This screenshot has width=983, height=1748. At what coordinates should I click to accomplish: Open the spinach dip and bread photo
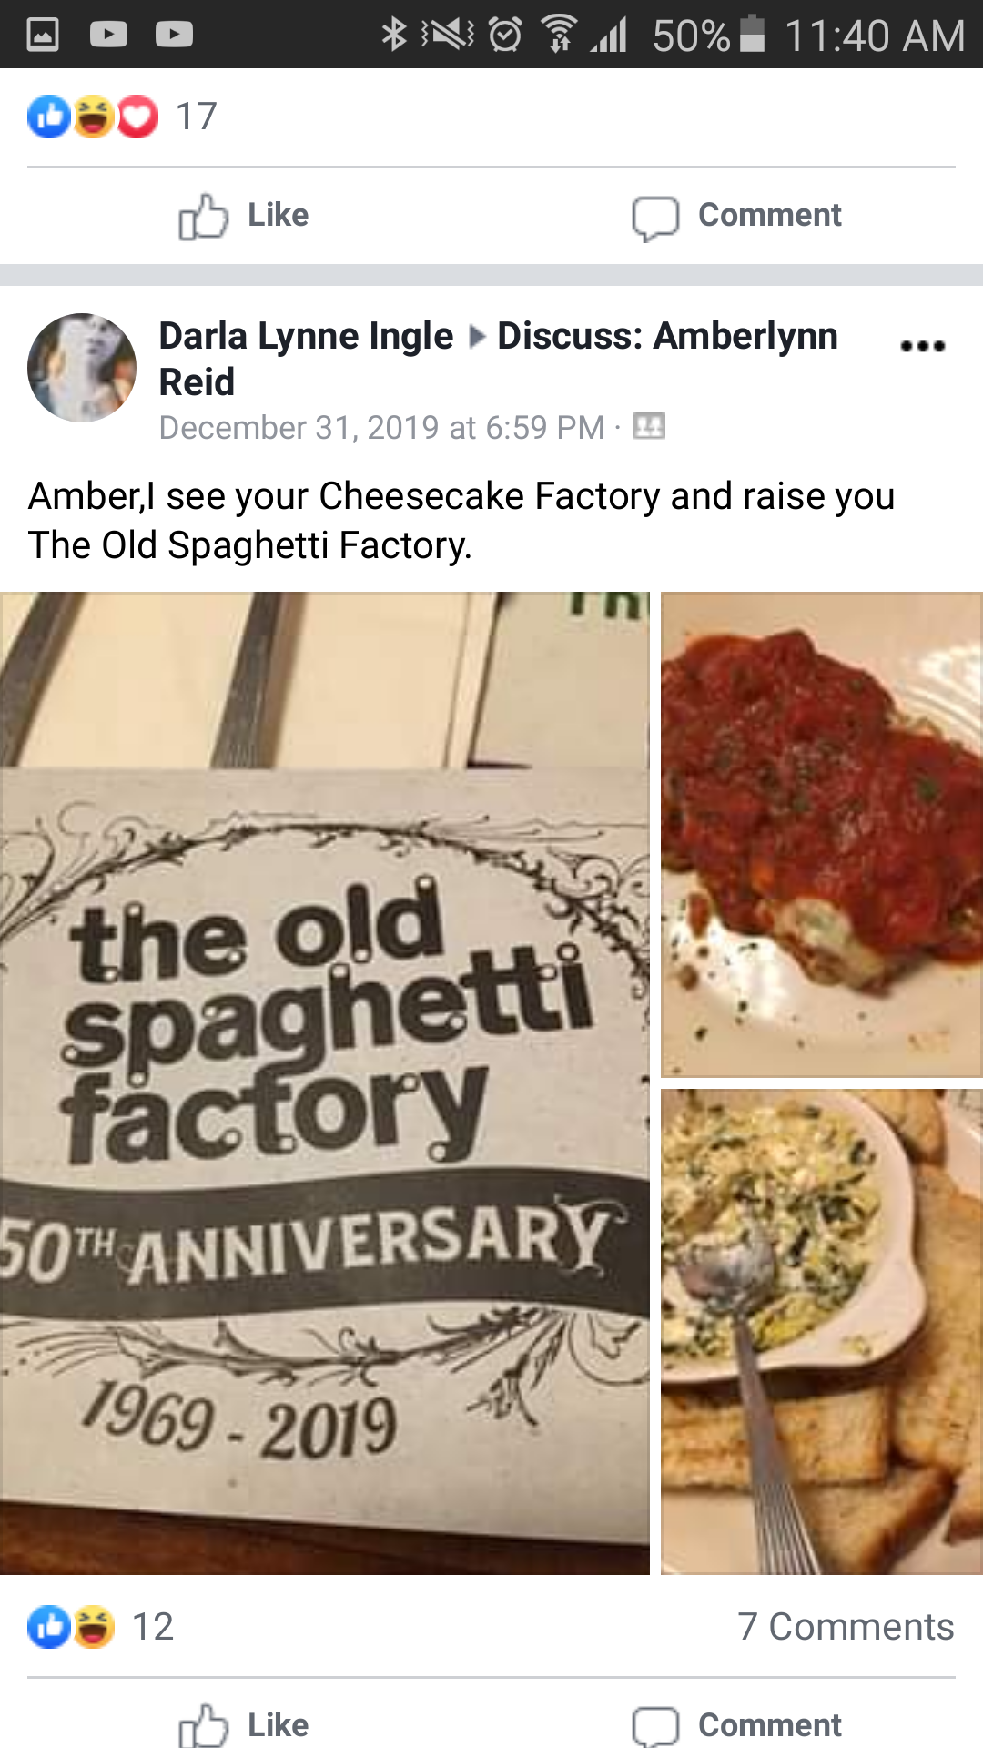pyautogui.click(x=822, y=1332)
